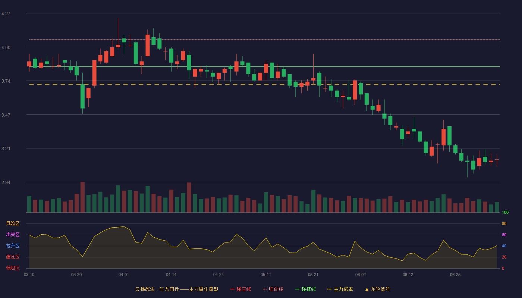Click the 03-10 date label

coord(29,275)
